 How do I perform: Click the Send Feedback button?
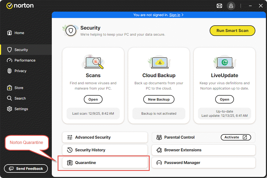tap(26, 168)
